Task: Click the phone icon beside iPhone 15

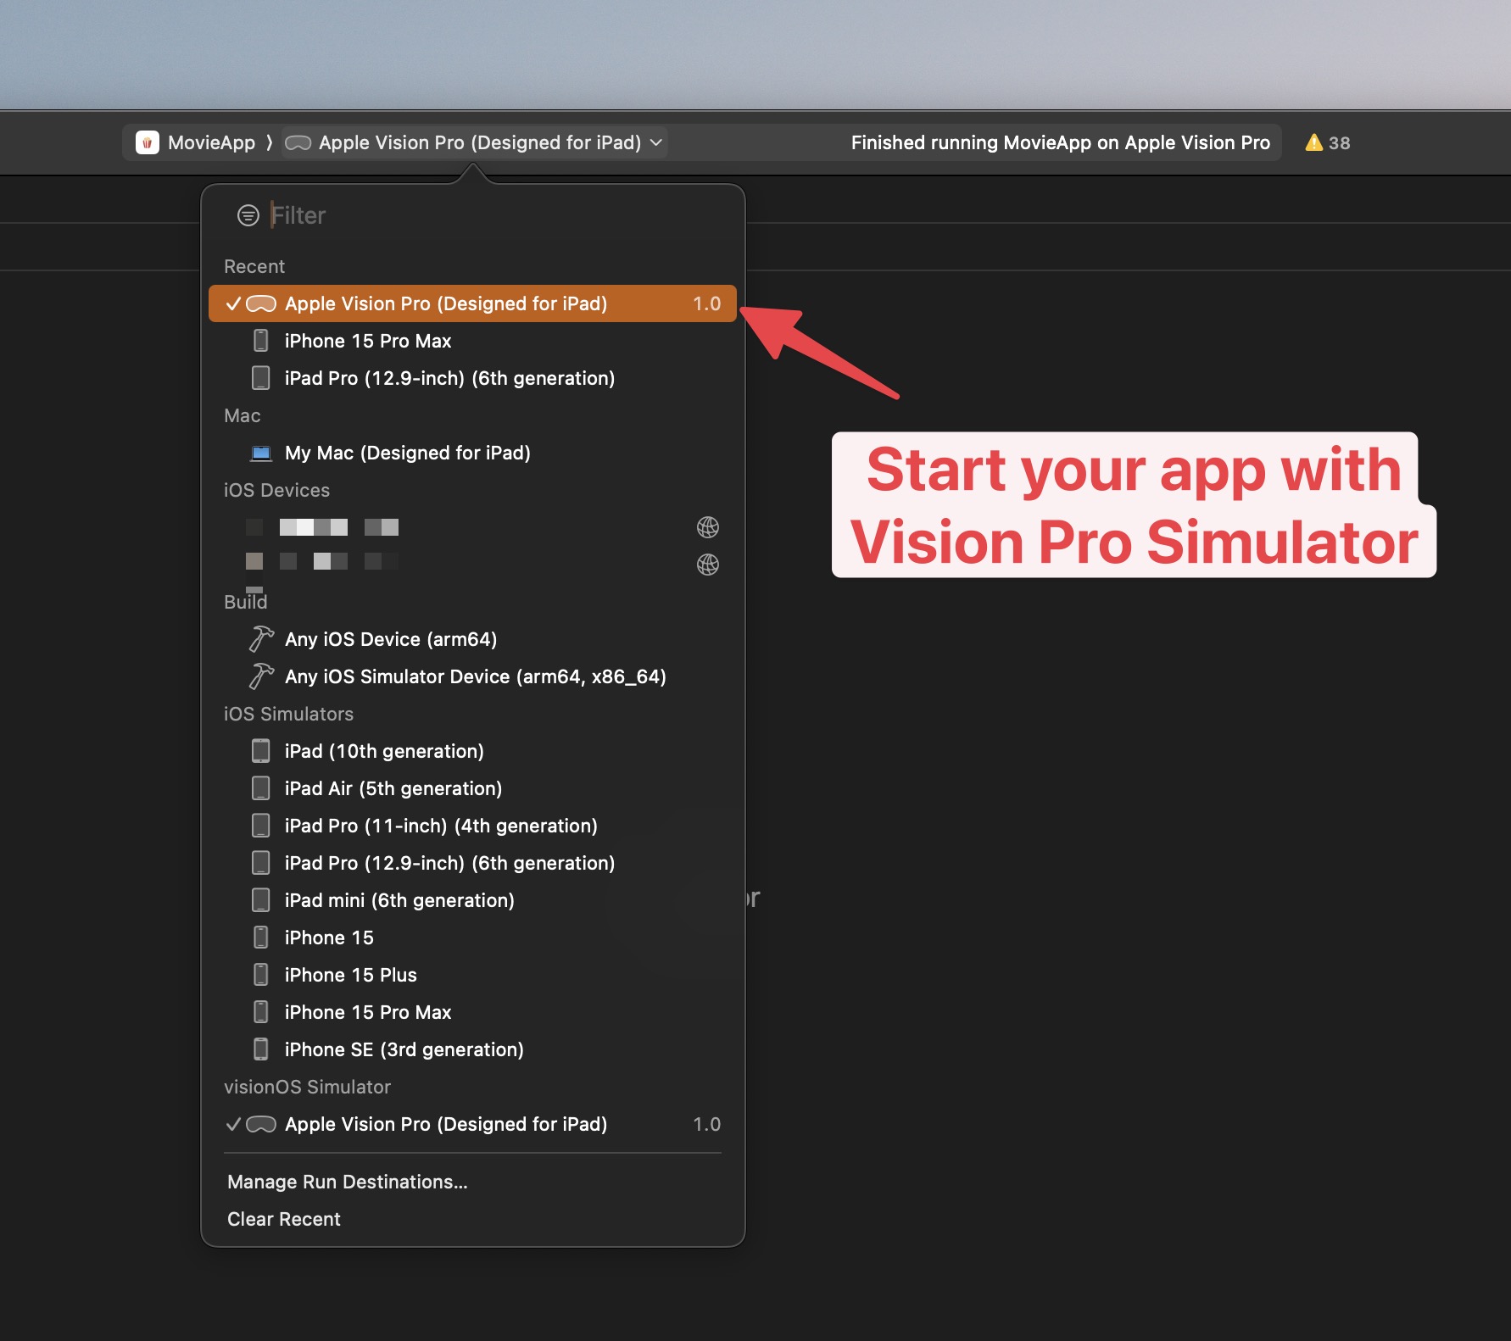Action: tap(261, 938)
